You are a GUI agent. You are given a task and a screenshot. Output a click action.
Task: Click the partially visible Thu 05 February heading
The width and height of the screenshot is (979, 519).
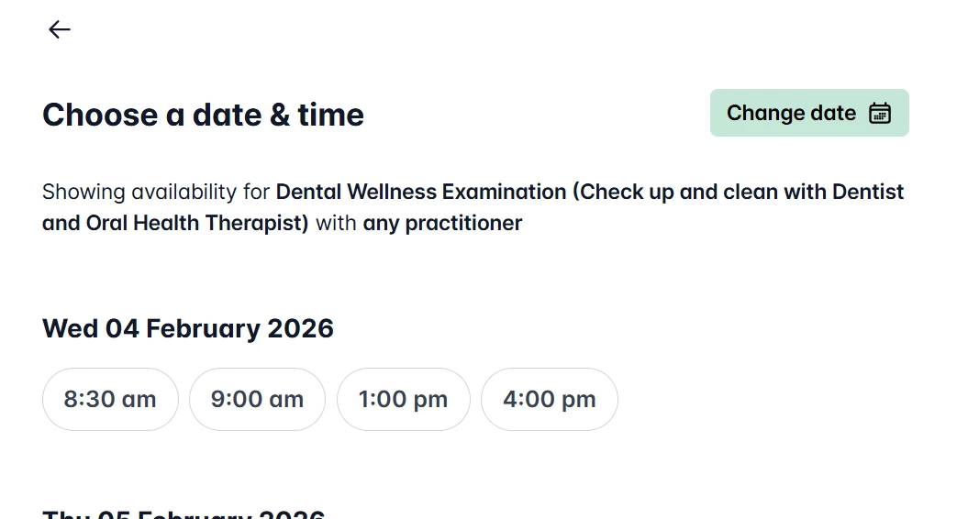[x=184, y=513]
